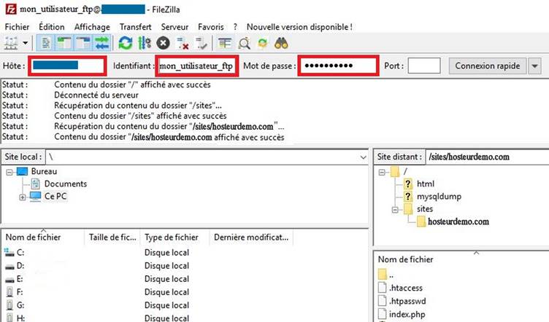Open the Connexion rapide history dropdown
549x322 pixels.
pos(534,66)
